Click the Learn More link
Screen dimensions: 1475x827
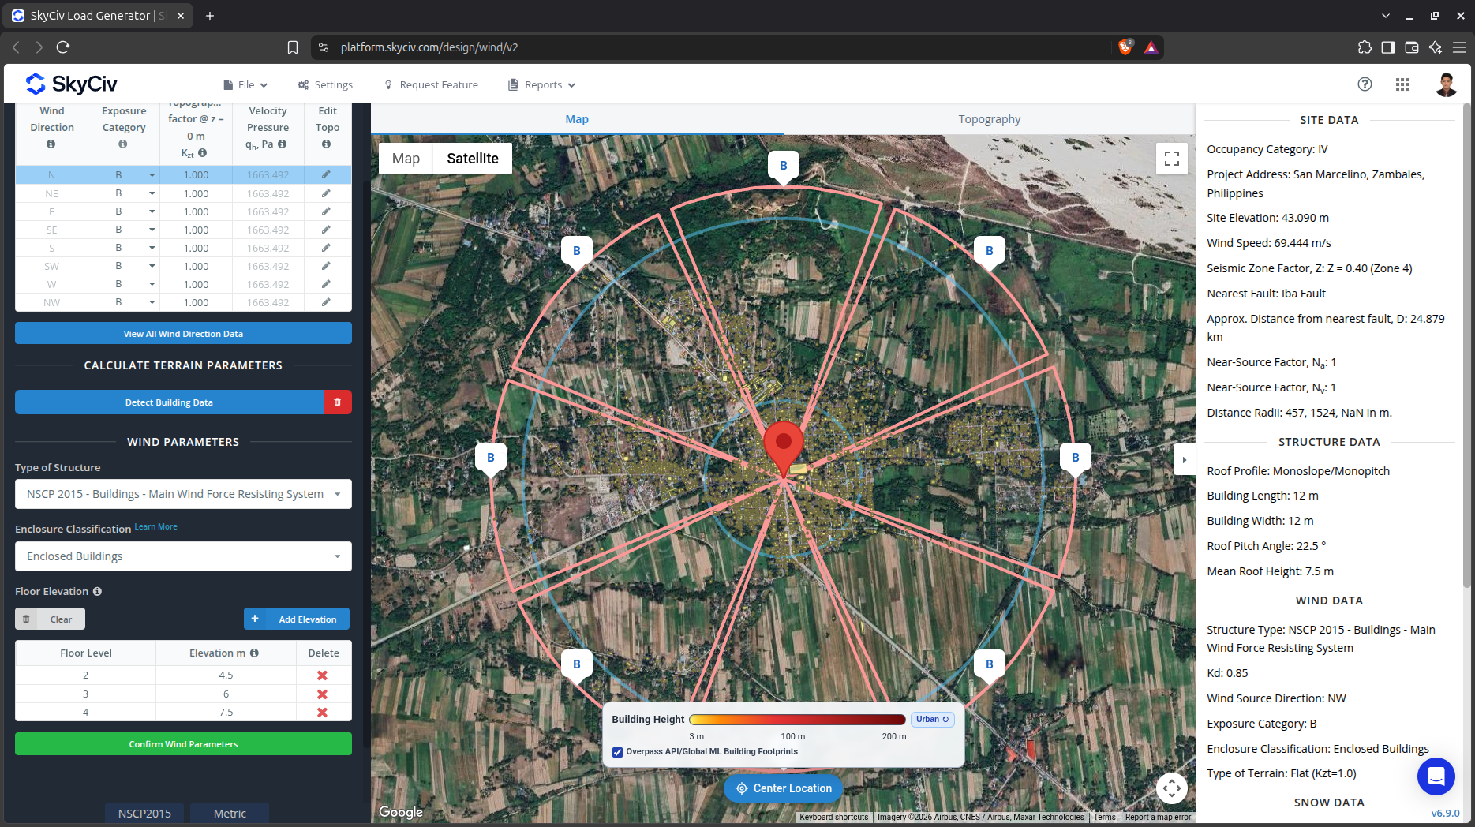(155, 526)
